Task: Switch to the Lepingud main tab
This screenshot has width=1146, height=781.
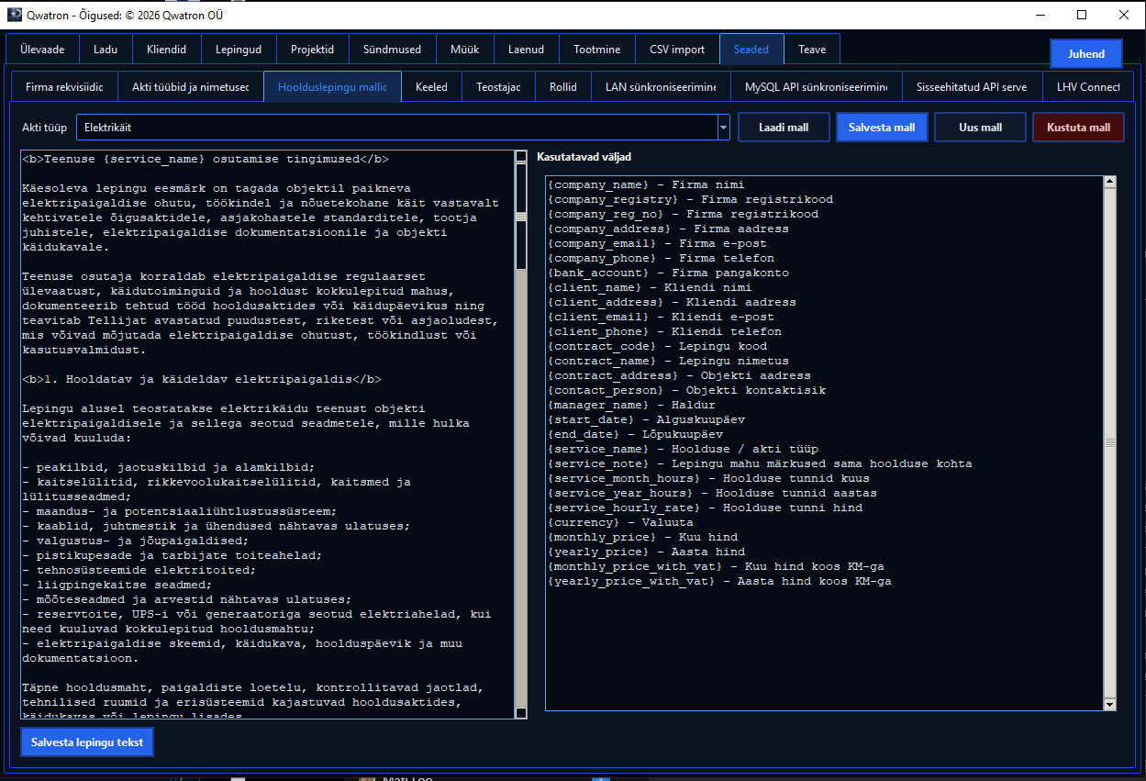Action: coord(239,50)
